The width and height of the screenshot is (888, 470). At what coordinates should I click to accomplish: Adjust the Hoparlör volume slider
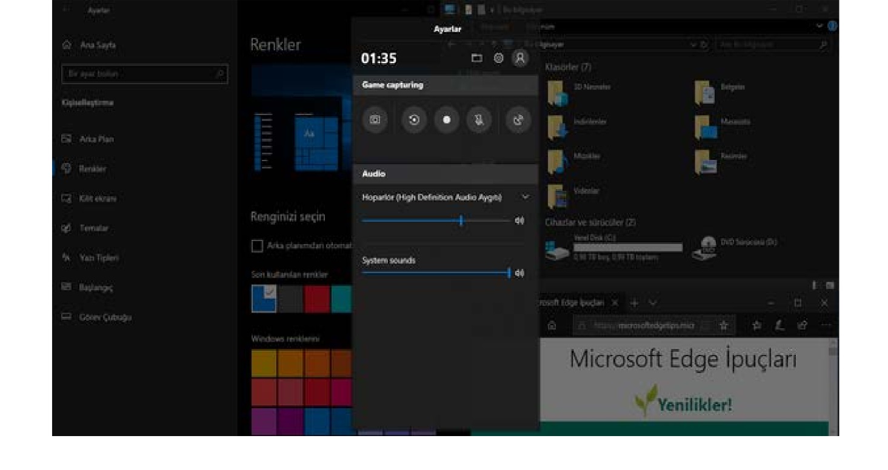(436, 220)
